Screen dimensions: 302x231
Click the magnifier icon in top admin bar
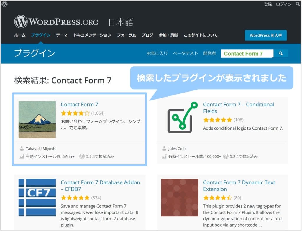(x=298, y=4)
